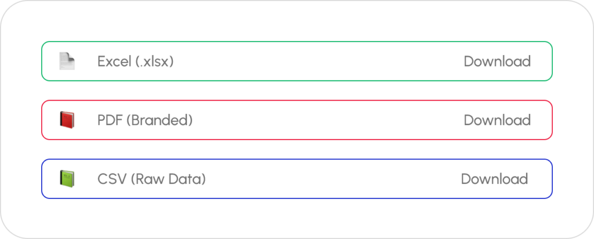Click the "(.xlsx)" extension text

click(x=154, y=61)
